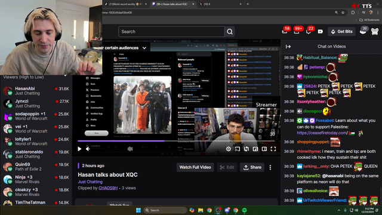This screenshot has height=215, width=382.
Task: Click rhimethyme username in chat
Action: [x=309, y=151]
